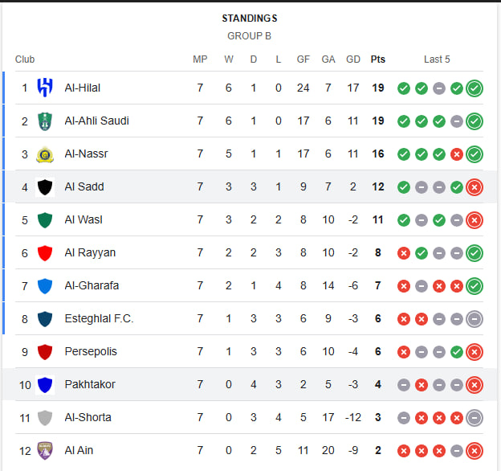This screenshot has height=471, width=501.
Task: Click the Last 5 column header
Action: click(437, 59)
